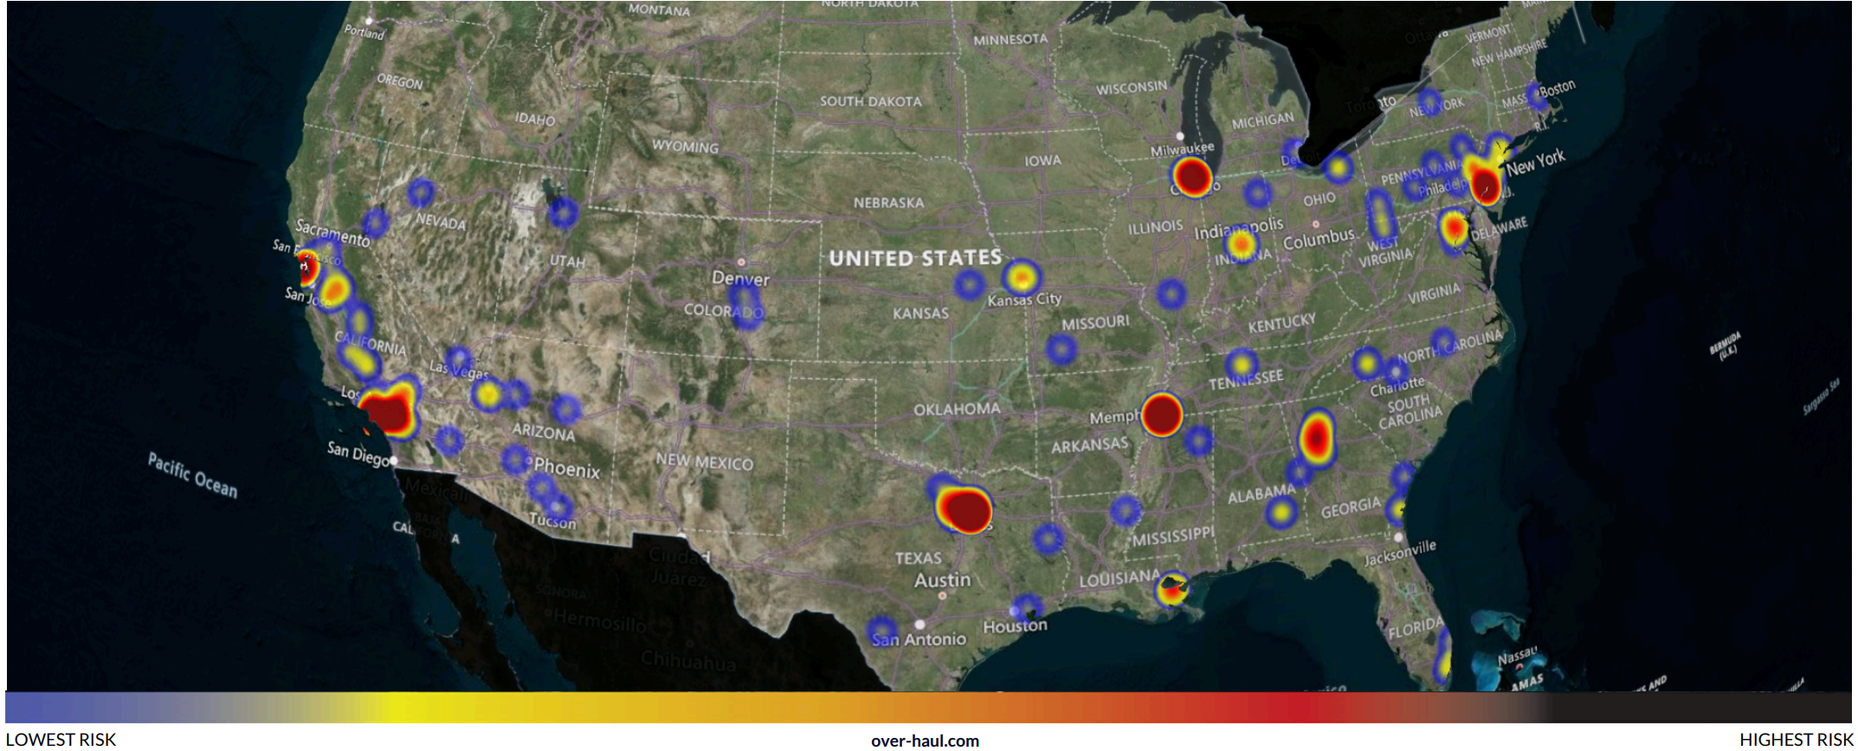Click the GEORGIA state label
This screenshot has width=1858, height=751.
[x=1351, y=508]
